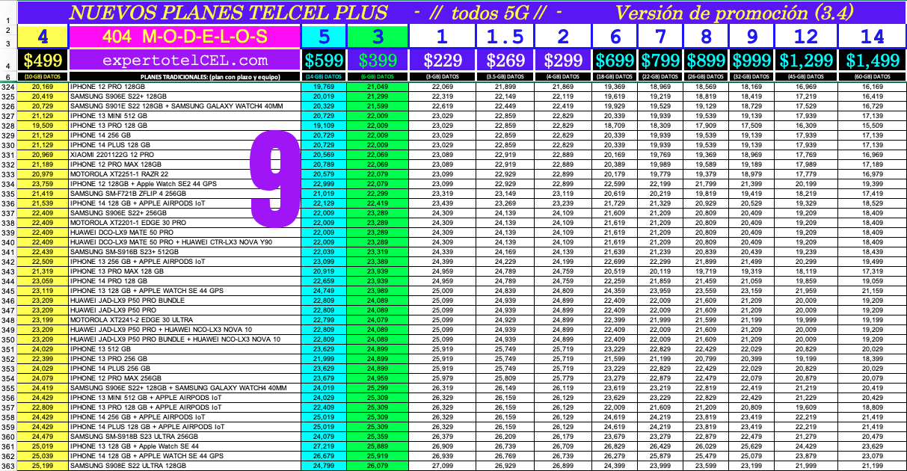Click row header 340
The height and width of the screenshot is (471, 907).
tap(8, 241)
